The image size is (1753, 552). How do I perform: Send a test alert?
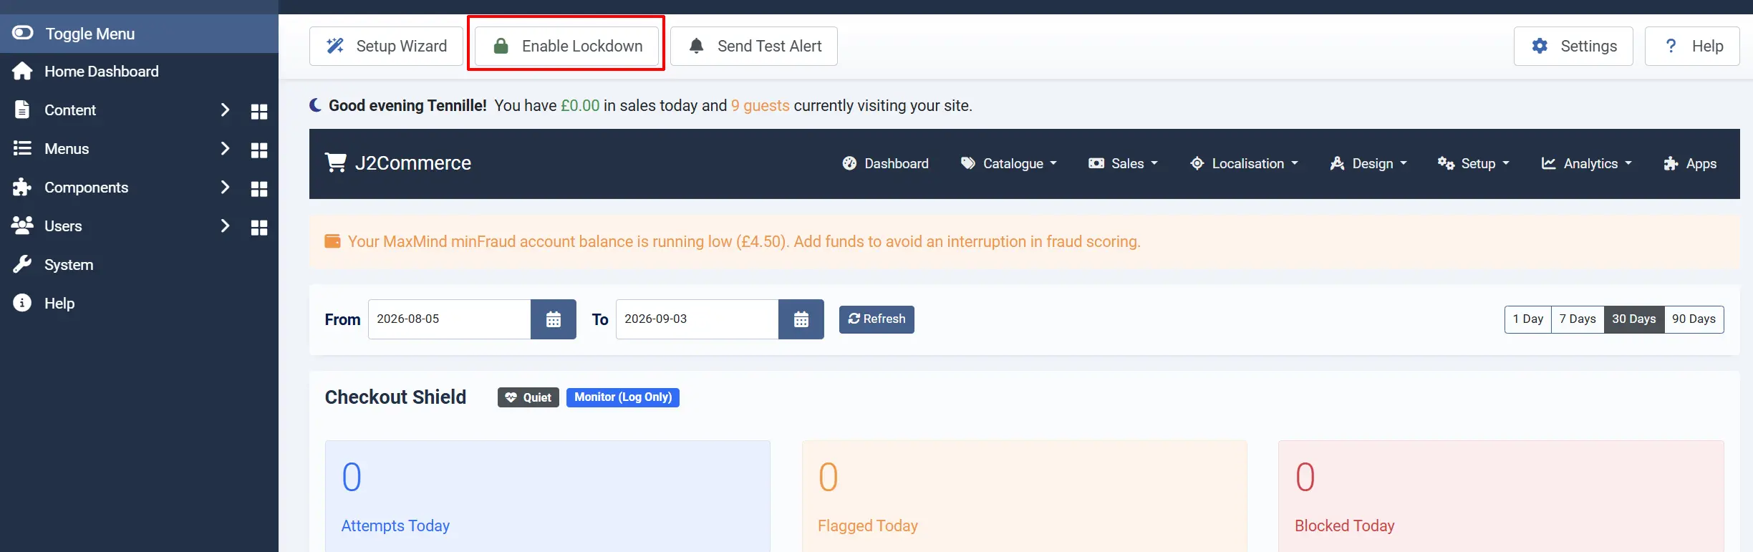[754, 46]
